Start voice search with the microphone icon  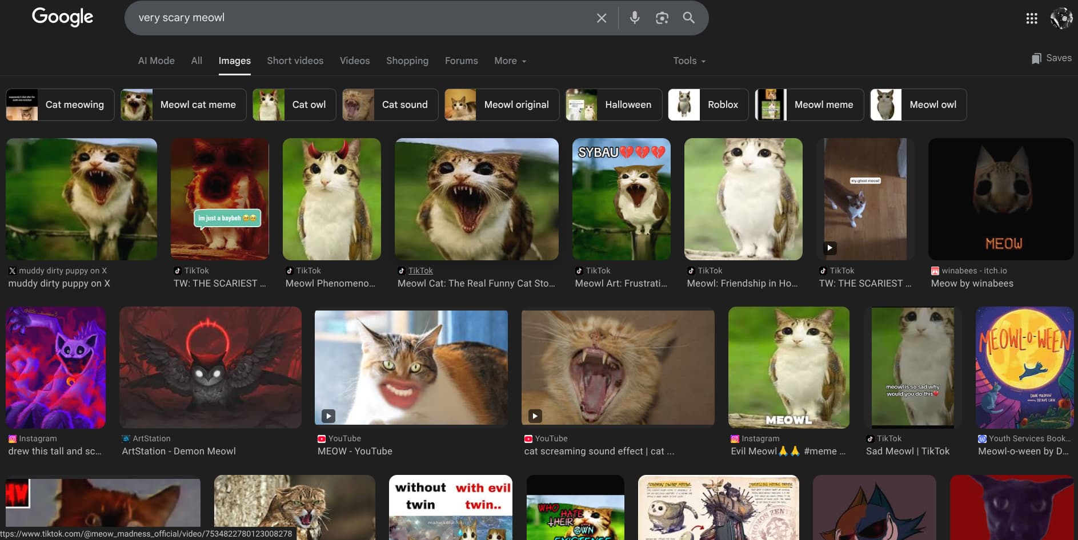(x=634, y=18)
